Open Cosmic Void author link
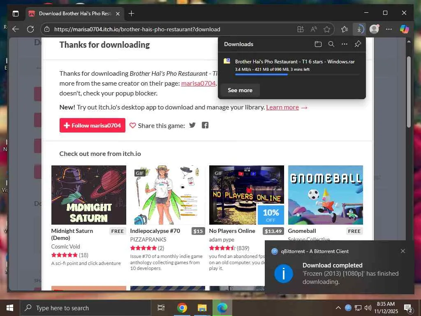Viewport: 421px width, 316px height. click(x=65, y=246)
